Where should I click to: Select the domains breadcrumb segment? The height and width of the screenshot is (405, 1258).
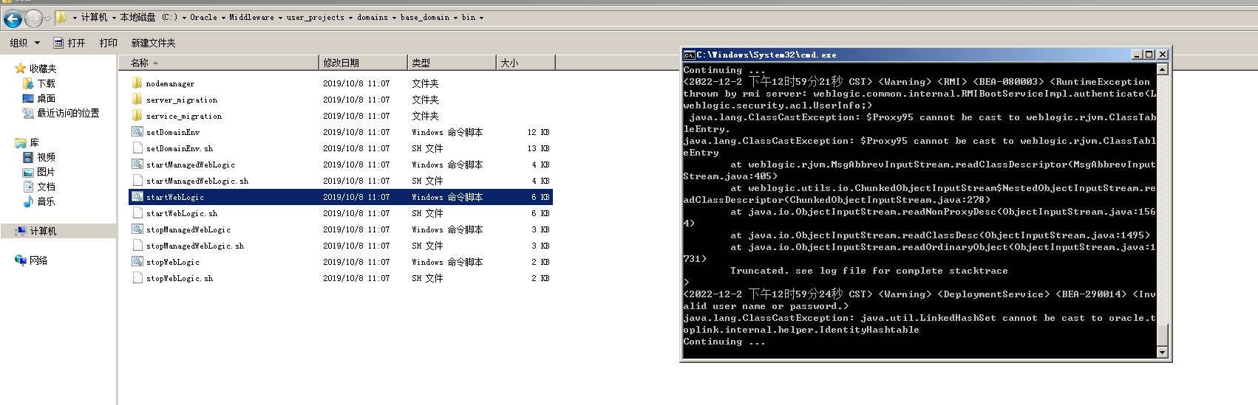click(373, 17)
